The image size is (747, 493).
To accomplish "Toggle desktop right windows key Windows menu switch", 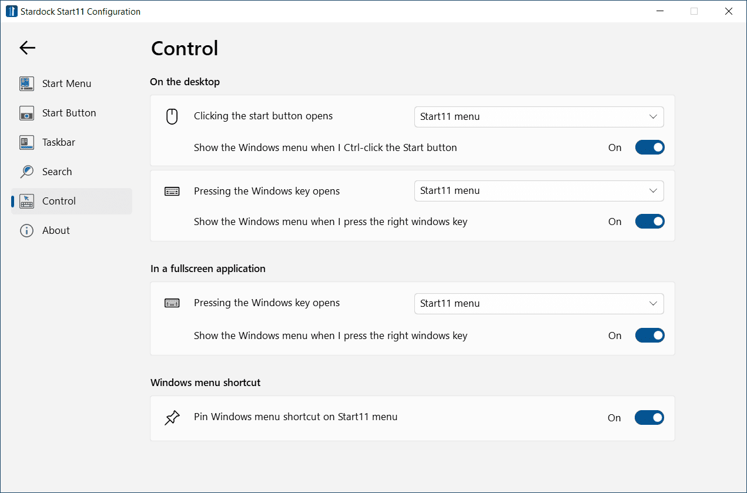I will pyautogui.click(x=649, y=222).
